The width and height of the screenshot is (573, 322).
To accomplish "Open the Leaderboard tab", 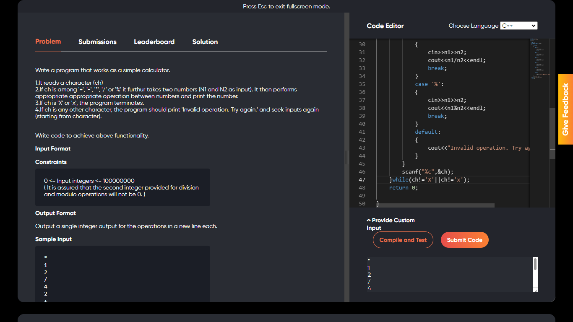I will (154, 42).
